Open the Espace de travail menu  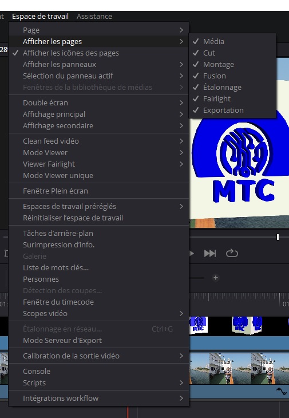point(40,16)
